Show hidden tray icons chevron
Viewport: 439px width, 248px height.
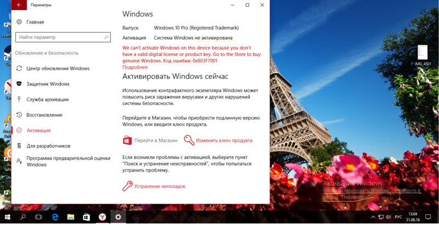click(373, 217)
